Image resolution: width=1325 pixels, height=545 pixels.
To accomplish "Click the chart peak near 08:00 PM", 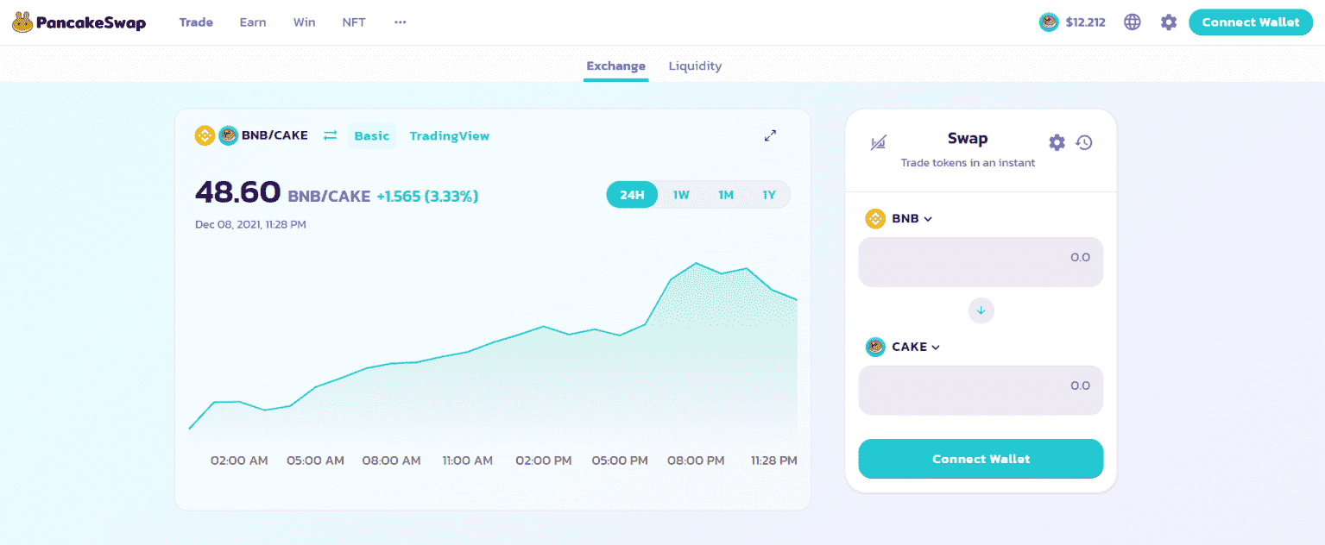I will pos(696,263).
